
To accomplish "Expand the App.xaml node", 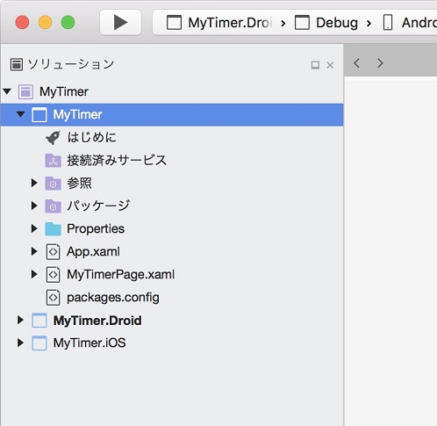I will tap(34, 251).
